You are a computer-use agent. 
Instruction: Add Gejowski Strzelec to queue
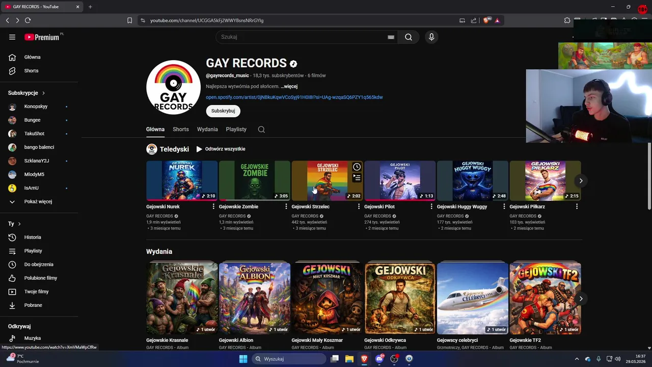[357, 178]
